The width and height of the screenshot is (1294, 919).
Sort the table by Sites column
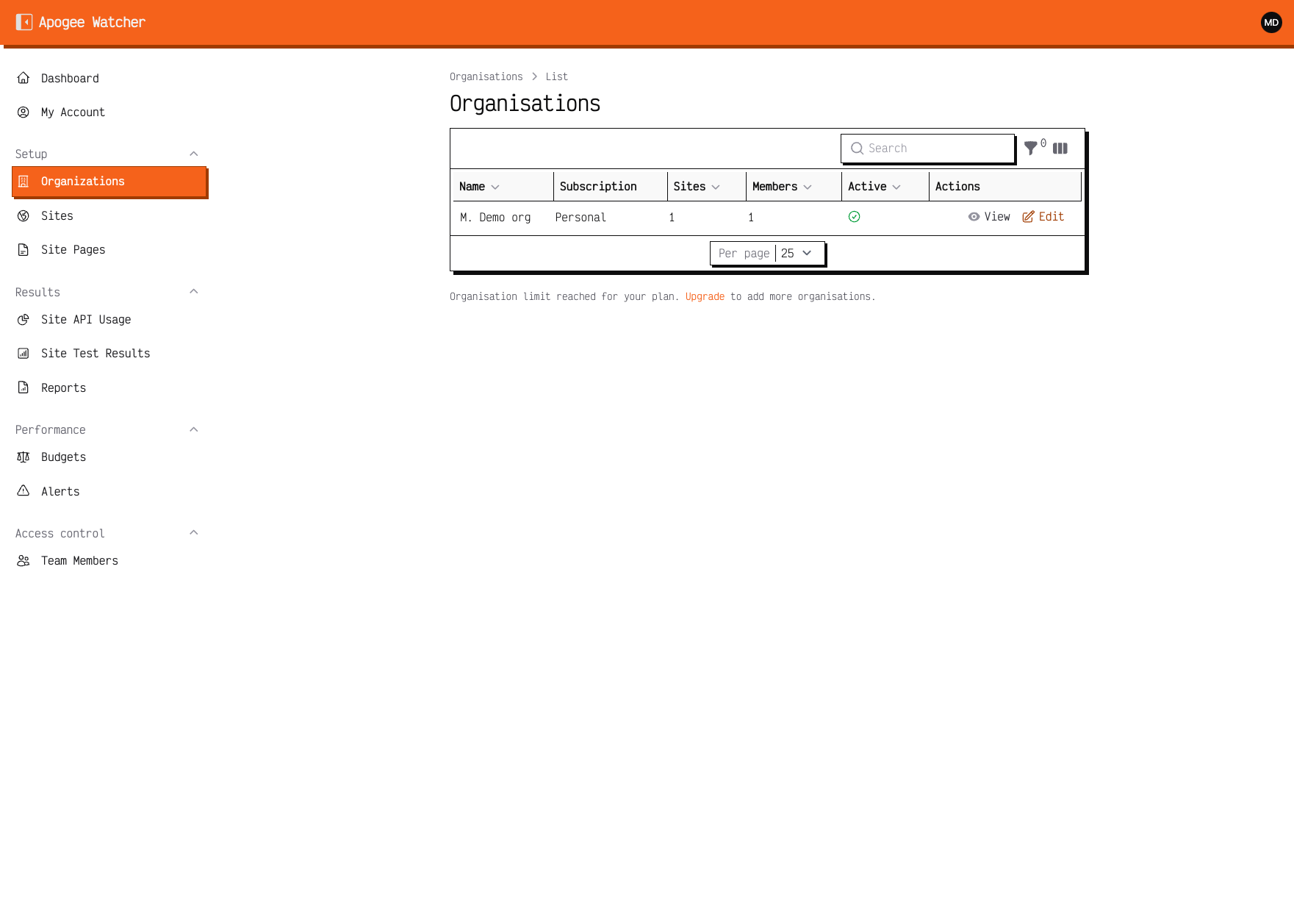[697, 187]
